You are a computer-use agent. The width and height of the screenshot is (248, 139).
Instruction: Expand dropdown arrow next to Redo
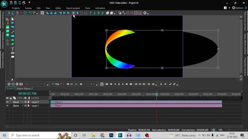click(37, 14)
